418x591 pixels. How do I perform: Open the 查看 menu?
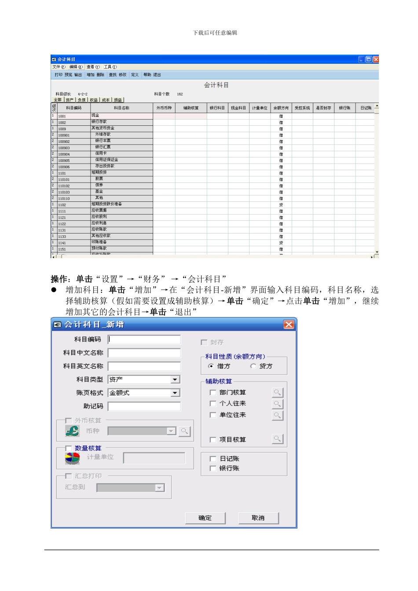[x=93, y=67]
